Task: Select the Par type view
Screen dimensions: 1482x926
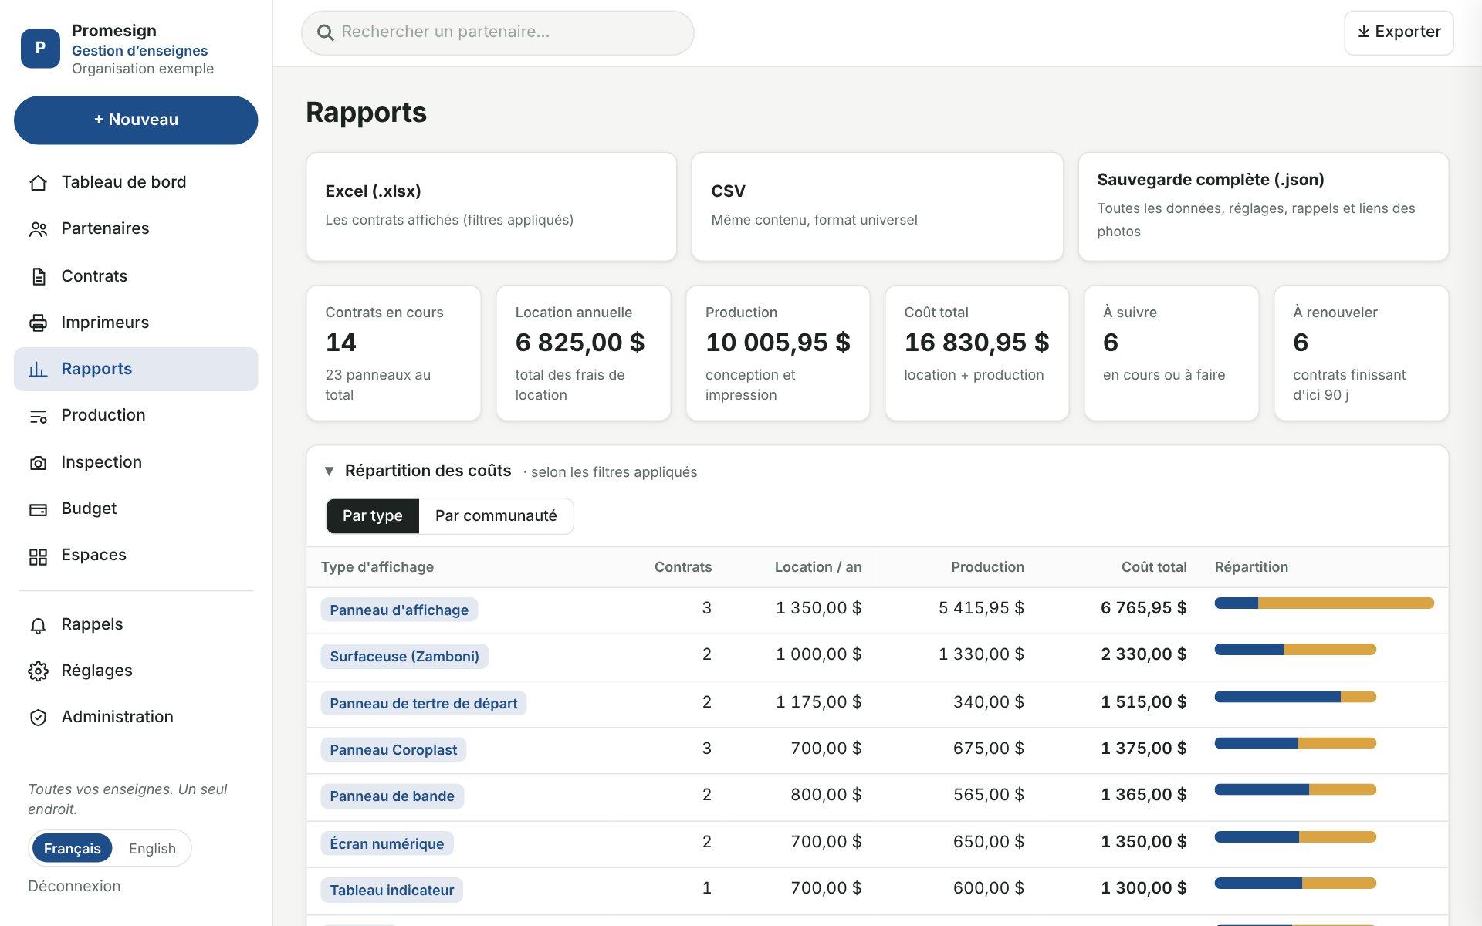Action: pos(373,515)
